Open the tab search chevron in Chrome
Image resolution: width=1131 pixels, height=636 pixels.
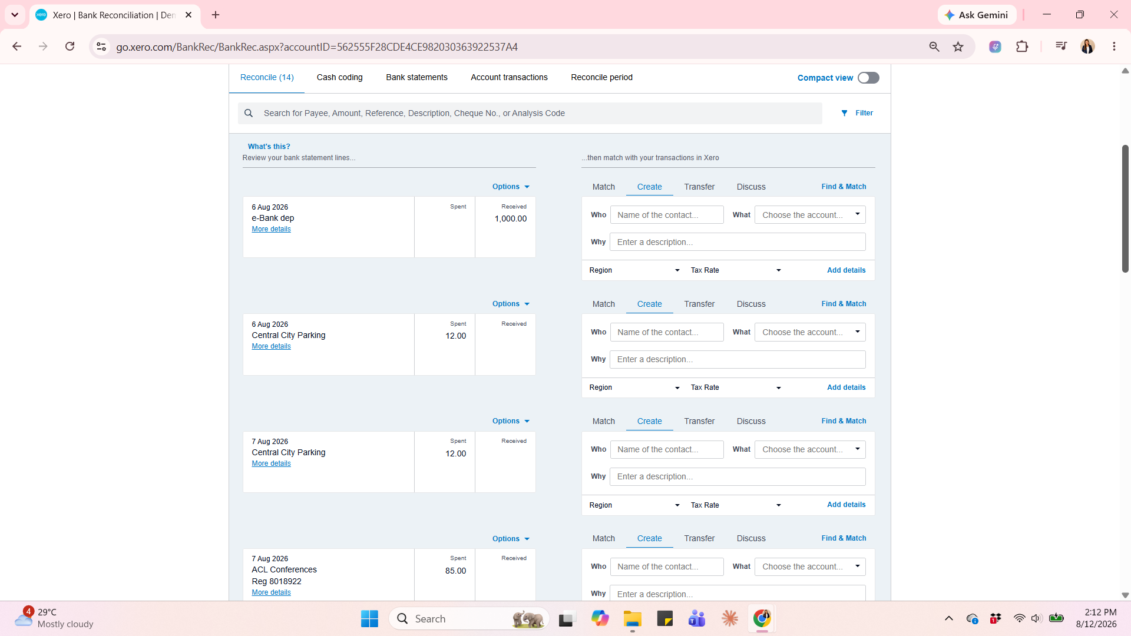click(x=15, y=15)
